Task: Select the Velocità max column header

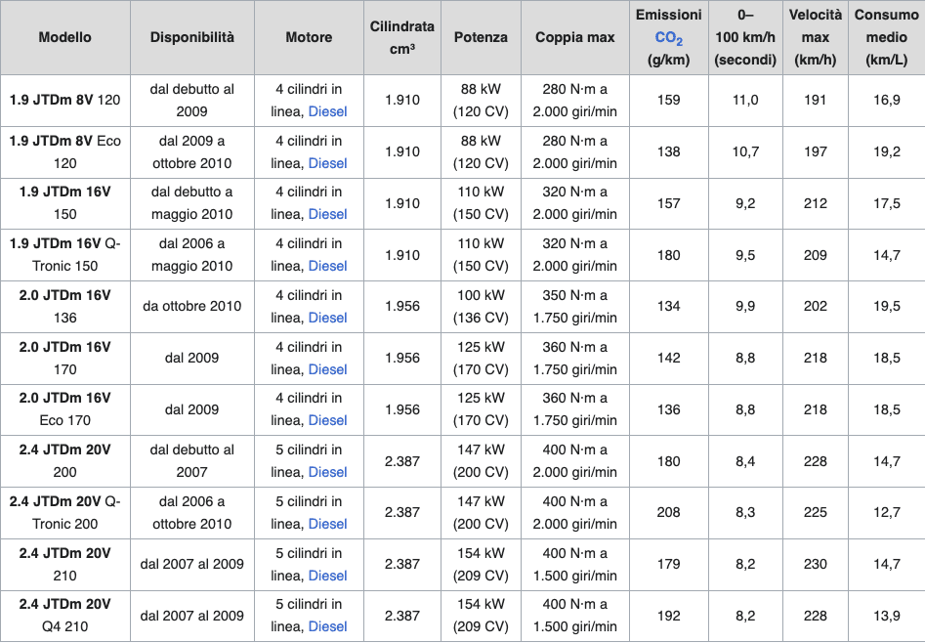Action: 815,37
